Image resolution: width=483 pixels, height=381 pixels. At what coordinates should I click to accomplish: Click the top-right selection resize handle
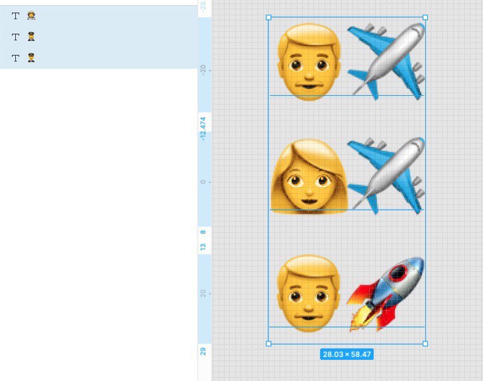[x=425, y=17]
